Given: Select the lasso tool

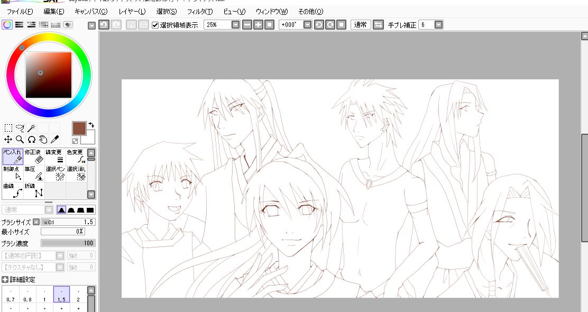Looking at the screenshot, I should click(20, 128).
